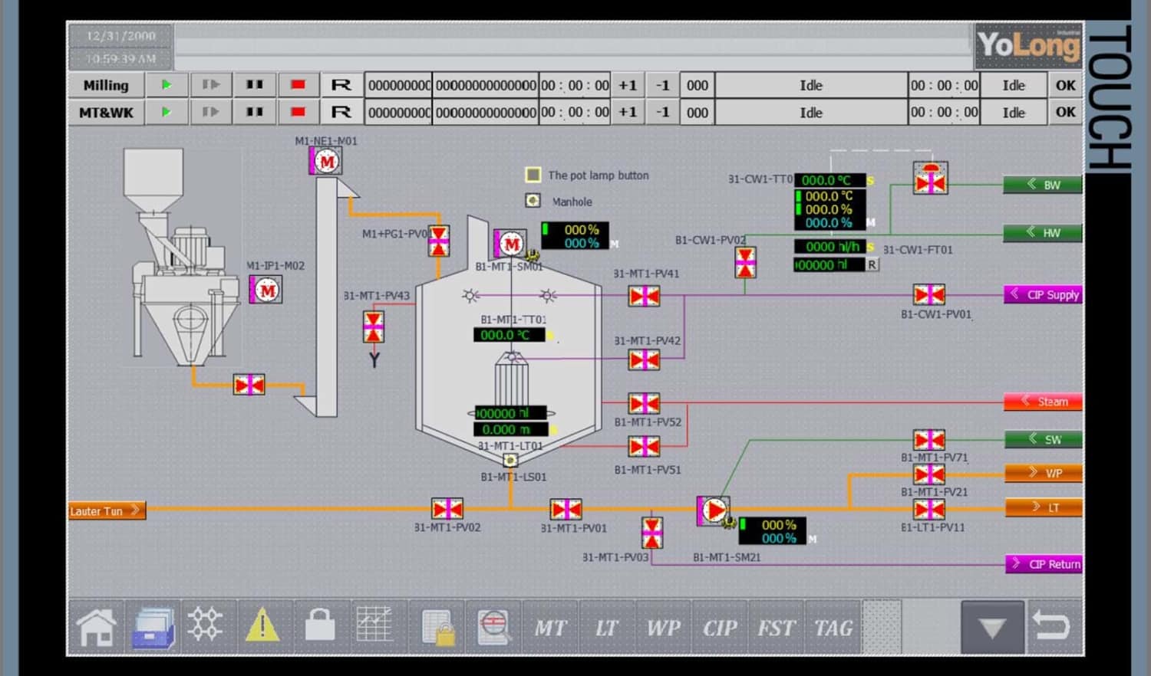
Task: Start the MT&WK sequence play button
Action: pos(166,112)
